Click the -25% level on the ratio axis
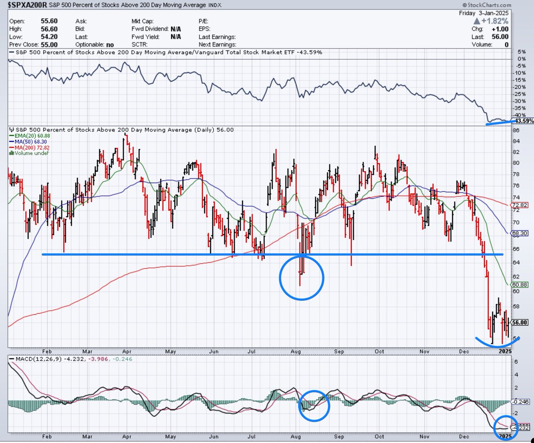The height and width of the screenshot is (443, 534). coord(519,94)
